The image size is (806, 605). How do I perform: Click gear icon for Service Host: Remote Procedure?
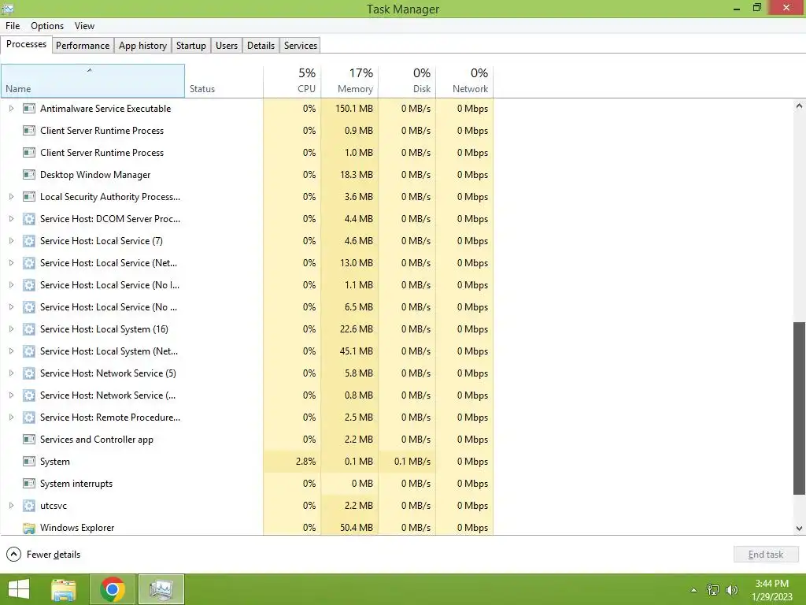pyautogui.click(x=29, y=418)
